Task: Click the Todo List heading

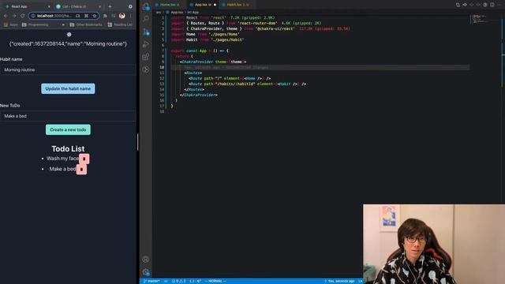Action: [x=68, y=149]
